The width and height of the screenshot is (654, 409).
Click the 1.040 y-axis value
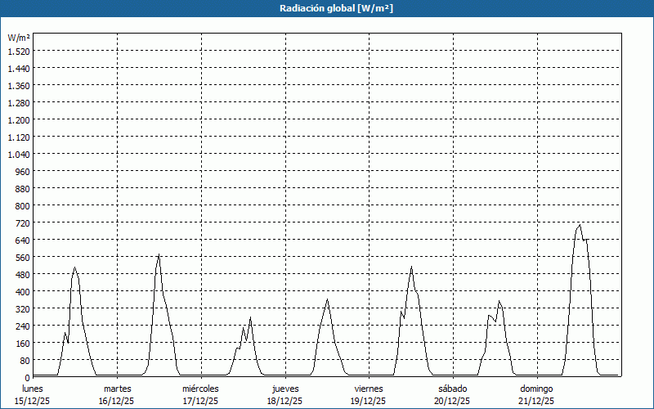19,155
